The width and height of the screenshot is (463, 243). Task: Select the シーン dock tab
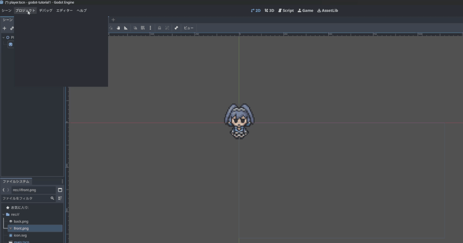pos(7,20)
